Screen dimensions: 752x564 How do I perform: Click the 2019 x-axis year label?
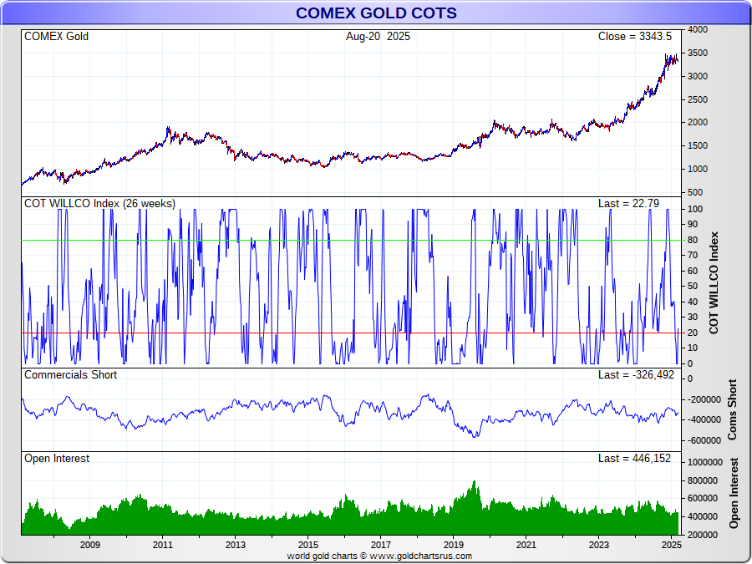click(x=453, y=545)
